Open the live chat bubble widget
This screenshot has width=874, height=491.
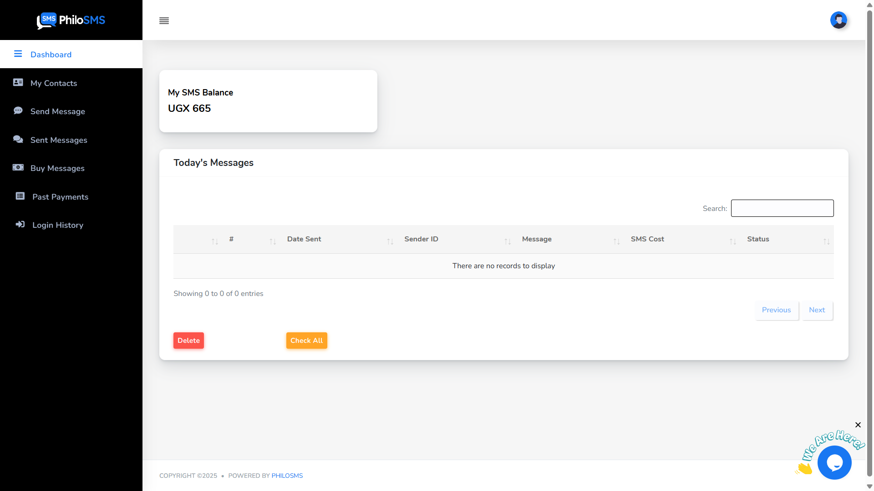[834, 462]
